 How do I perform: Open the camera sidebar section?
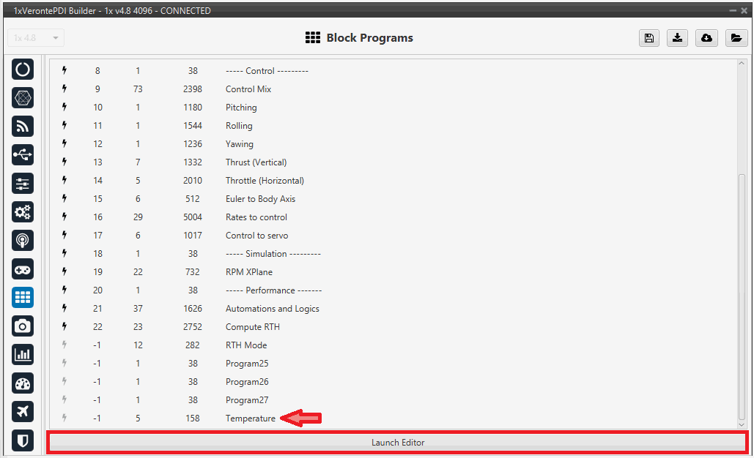coord(23,326)
